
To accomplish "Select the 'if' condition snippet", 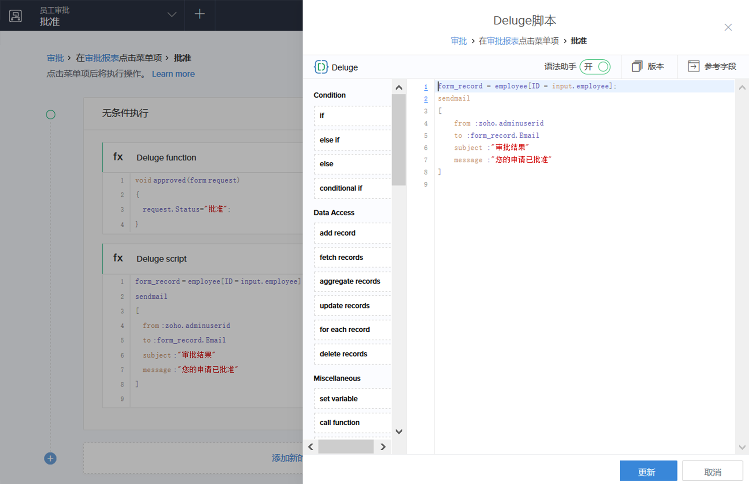I will click(x=352, y=116).
